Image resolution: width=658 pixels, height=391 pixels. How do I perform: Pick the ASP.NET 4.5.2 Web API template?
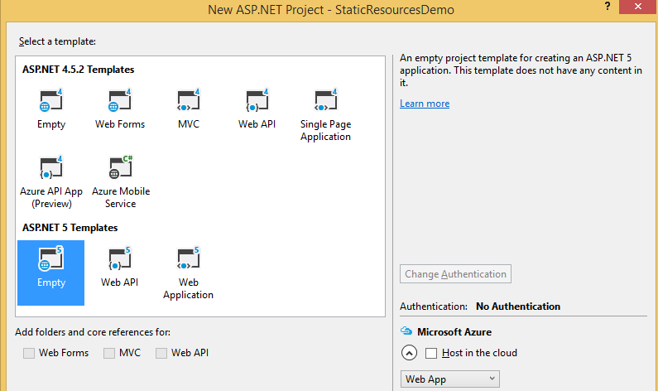[x=257, y=101]
